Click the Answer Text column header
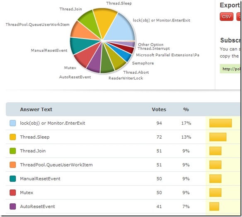 (x=36, y=109)
